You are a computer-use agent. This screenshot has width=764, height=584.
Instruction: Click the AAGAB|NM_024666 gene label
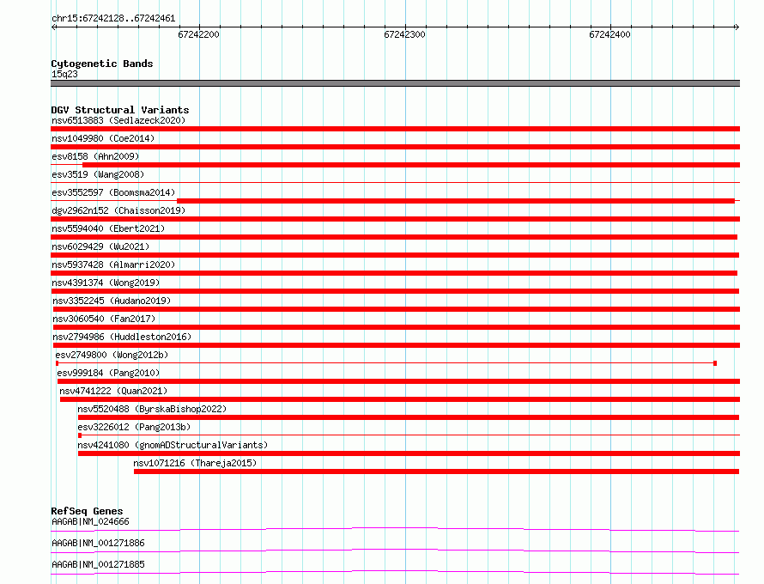pos(91,521)
